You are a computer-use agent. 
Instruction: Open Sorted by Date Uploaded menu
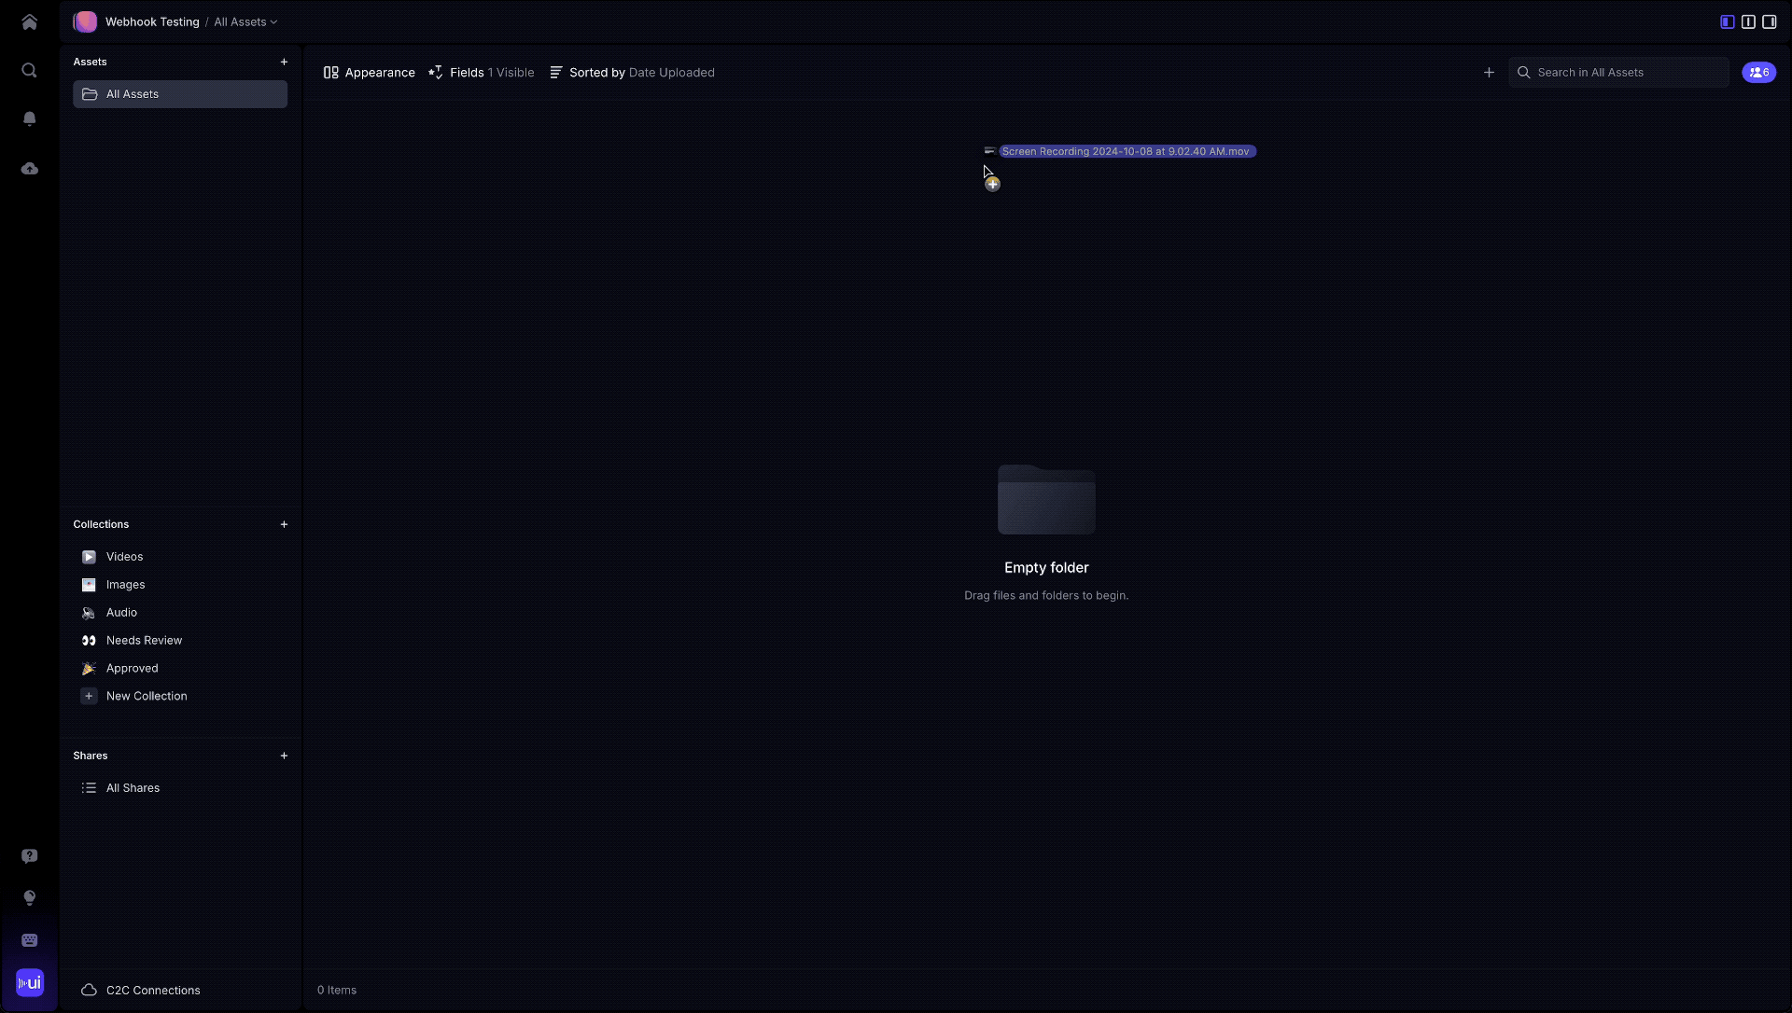pyautogui.click(x=632, y=73)
